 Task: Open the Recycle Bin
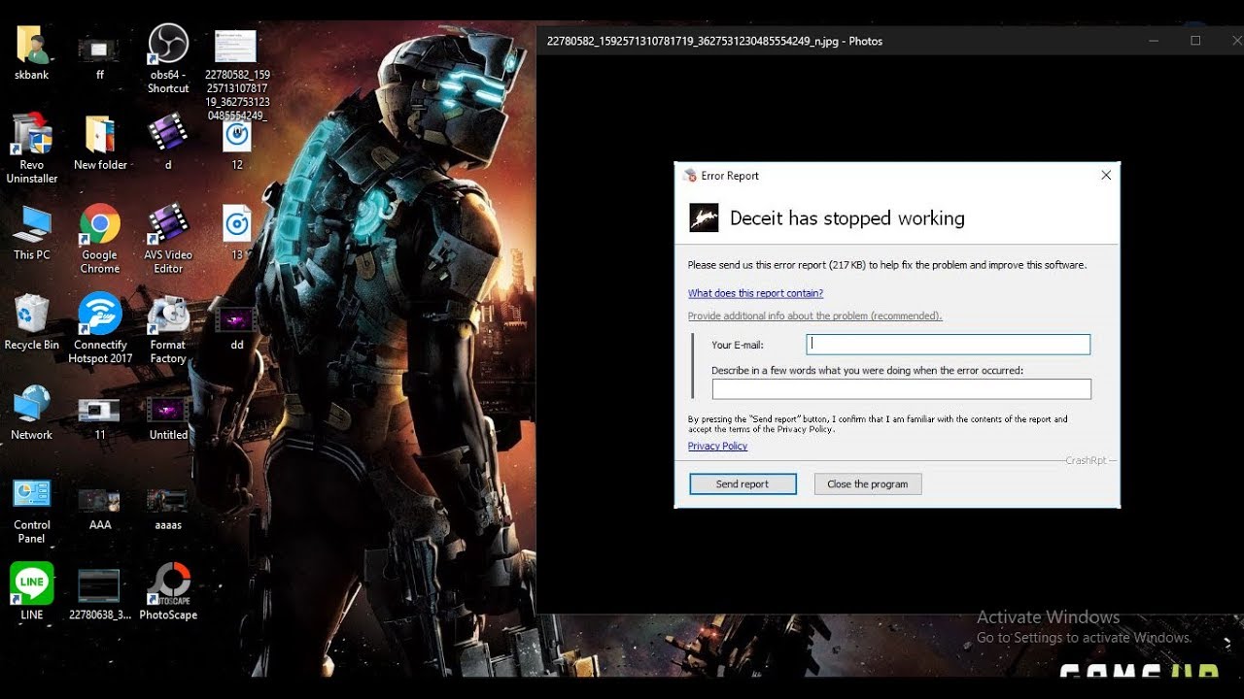click(32, 314)
